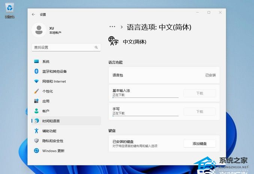
Task: Click the 查找设置 search field
Action: [x=66, y=47]
